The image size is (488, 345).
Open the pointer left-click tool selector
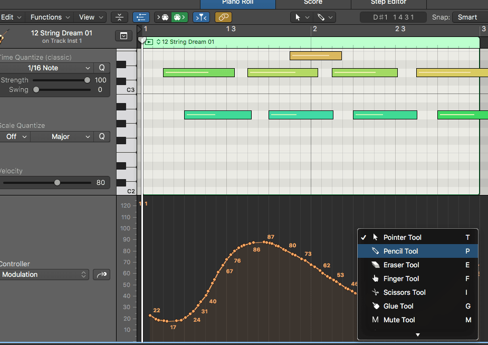tap(301, 17)
